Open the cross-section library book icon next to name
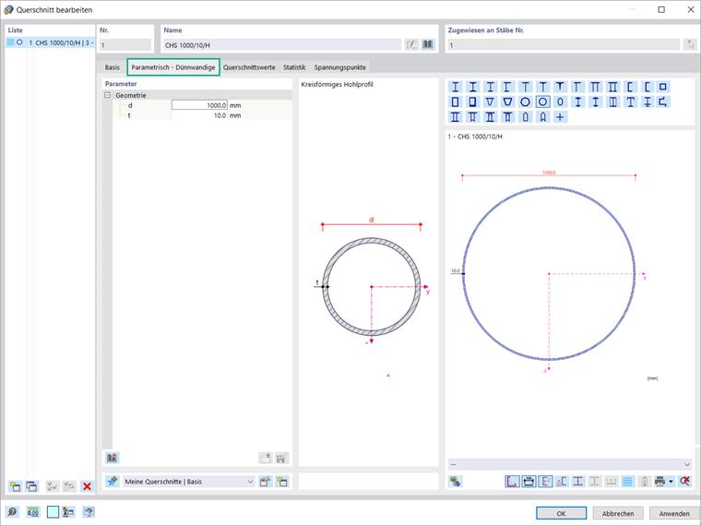 click(428, 44)
